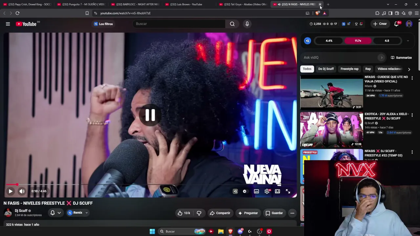This screenshot has height=236, width=420.
Task: Open the vidIQ trophy icon in the header
Action: [x=356, y=24]
